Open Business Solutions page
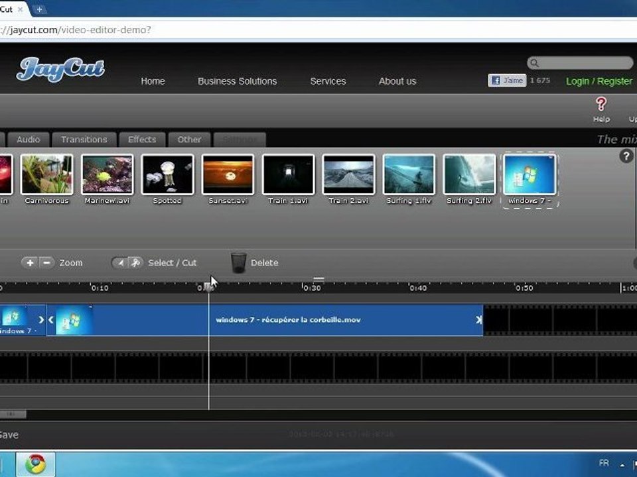The height and width of the screenshot is (477, 637). pyautogui.click(x=238, y=81)
